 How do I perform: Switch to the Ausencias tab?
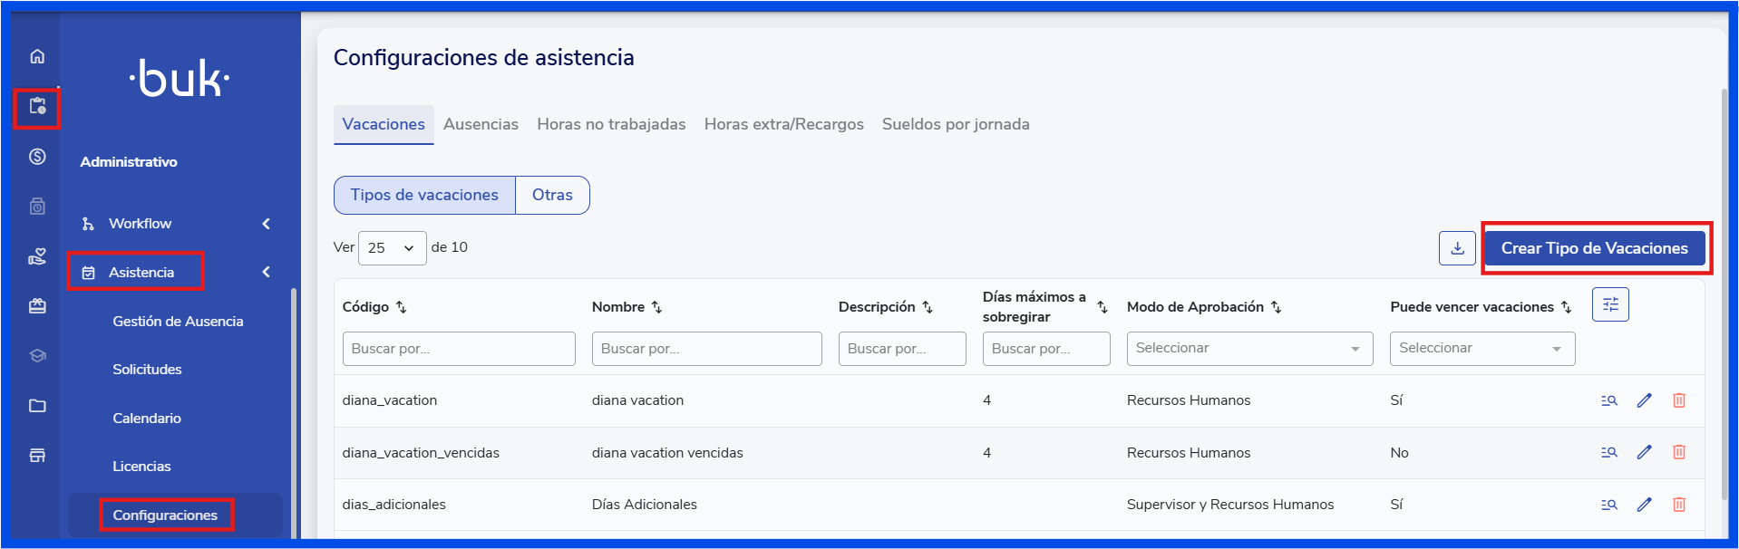(481, 124)
